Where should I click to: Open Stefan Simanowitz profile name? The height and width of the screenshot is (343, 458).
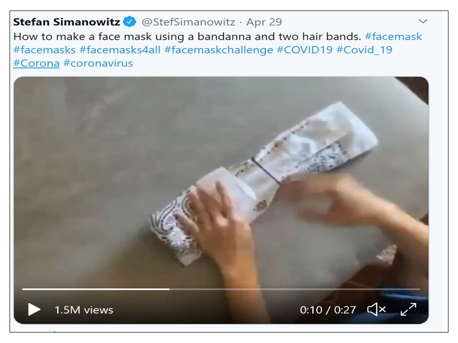point(67,22)
